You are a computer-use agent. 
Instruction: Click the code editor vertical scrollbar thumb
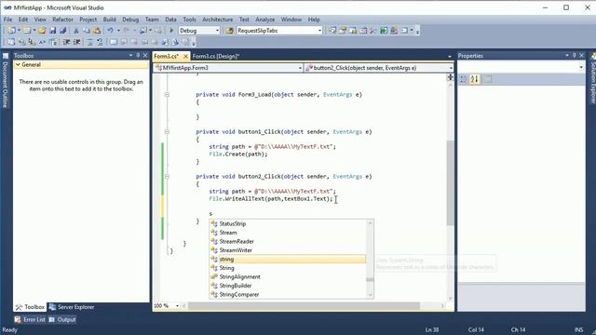coord(450,183)
